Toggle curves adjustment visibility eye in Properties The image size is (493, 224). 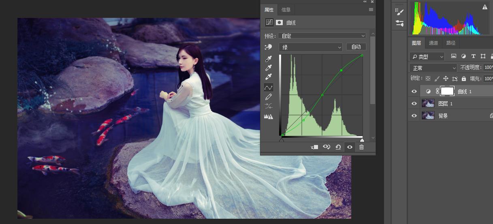[x=350, y=147]
